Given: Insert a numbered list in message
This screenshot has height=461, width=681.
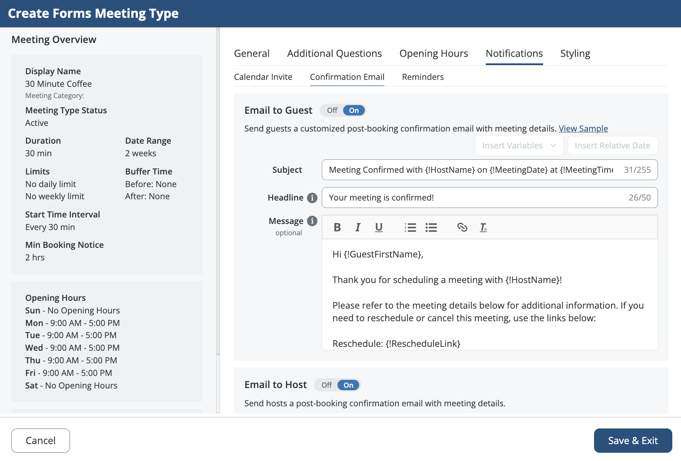Looking at the screenshot, I should pyautogui.click(x=410, y=227).
